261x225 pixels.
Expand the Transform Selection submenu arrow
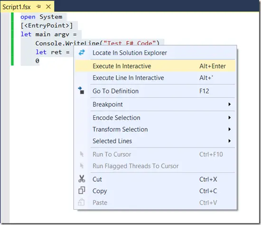point(230,129)
